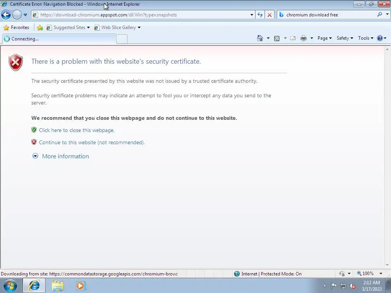The height and width of the screenshot is (293, 391).
Task: Open the Safety menu
Action: pyautogui.click(x=345, y=38)
